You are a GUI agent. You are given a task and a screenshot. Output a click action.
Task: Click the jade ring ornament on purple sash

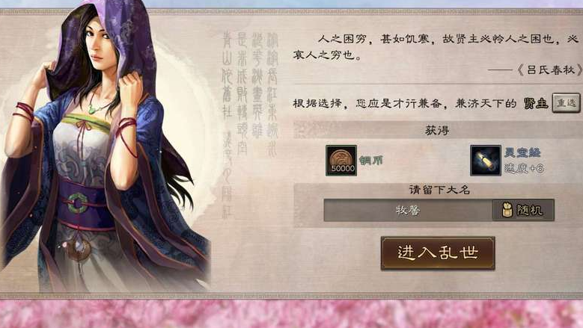pos(76,204)
